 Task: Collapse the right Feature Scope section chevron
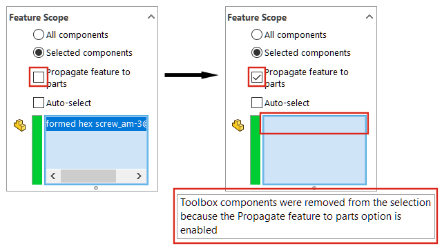click(369, 17)
